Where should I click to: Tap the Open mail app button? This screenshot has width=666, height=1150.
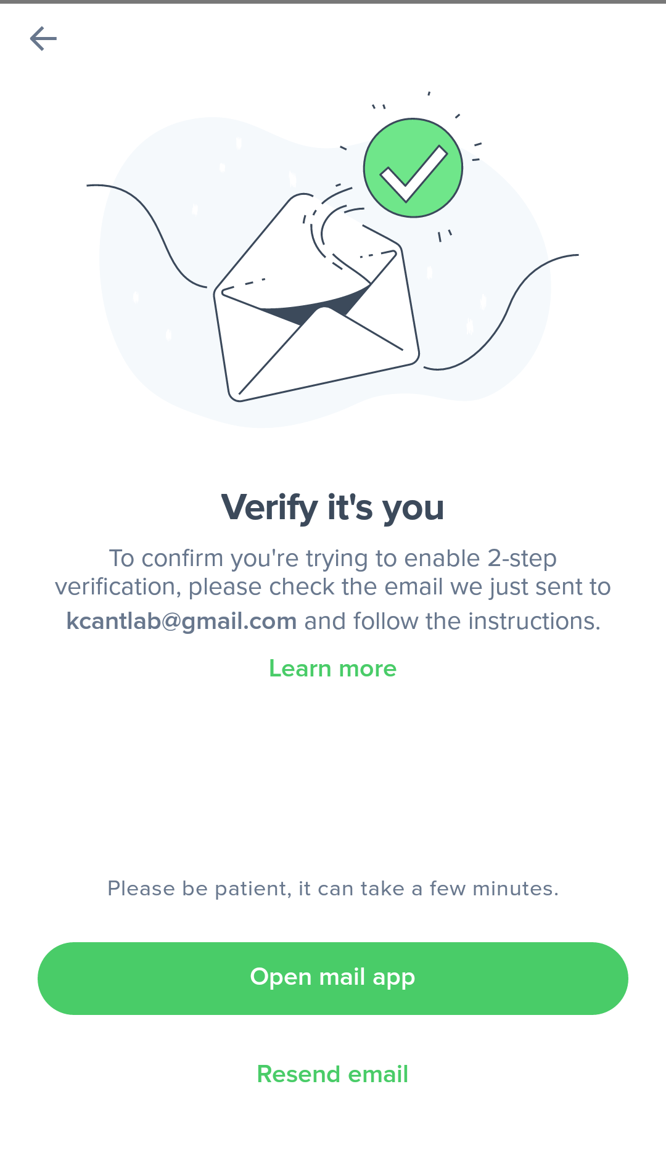[333, 979]
